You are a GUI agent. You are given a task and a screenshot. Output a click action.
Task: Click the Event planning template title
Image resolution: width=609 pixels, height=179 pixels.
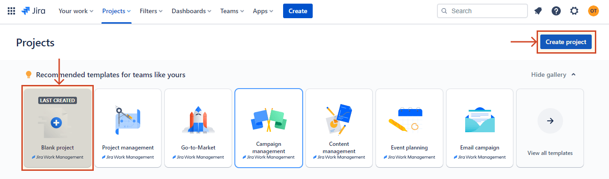(x=409, y=148)
